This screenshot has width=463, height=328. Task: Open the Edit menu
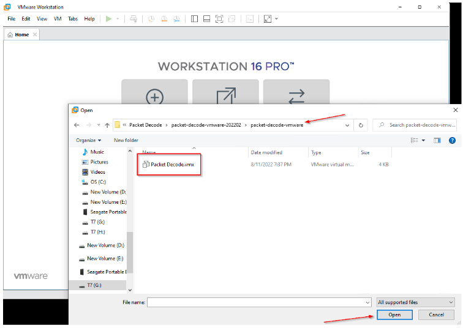pyautogui.click(x=26, y=19)
